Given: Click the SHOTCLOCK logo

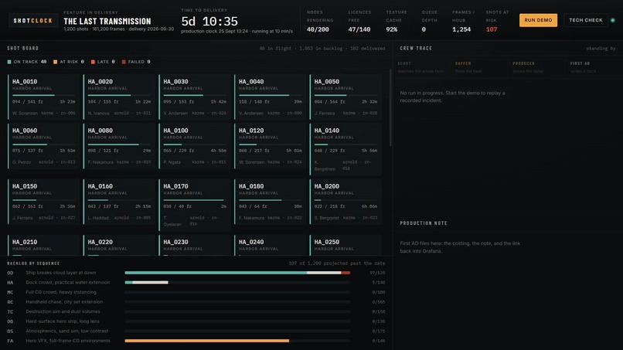Looking at the screenshot, I should 33,21.
